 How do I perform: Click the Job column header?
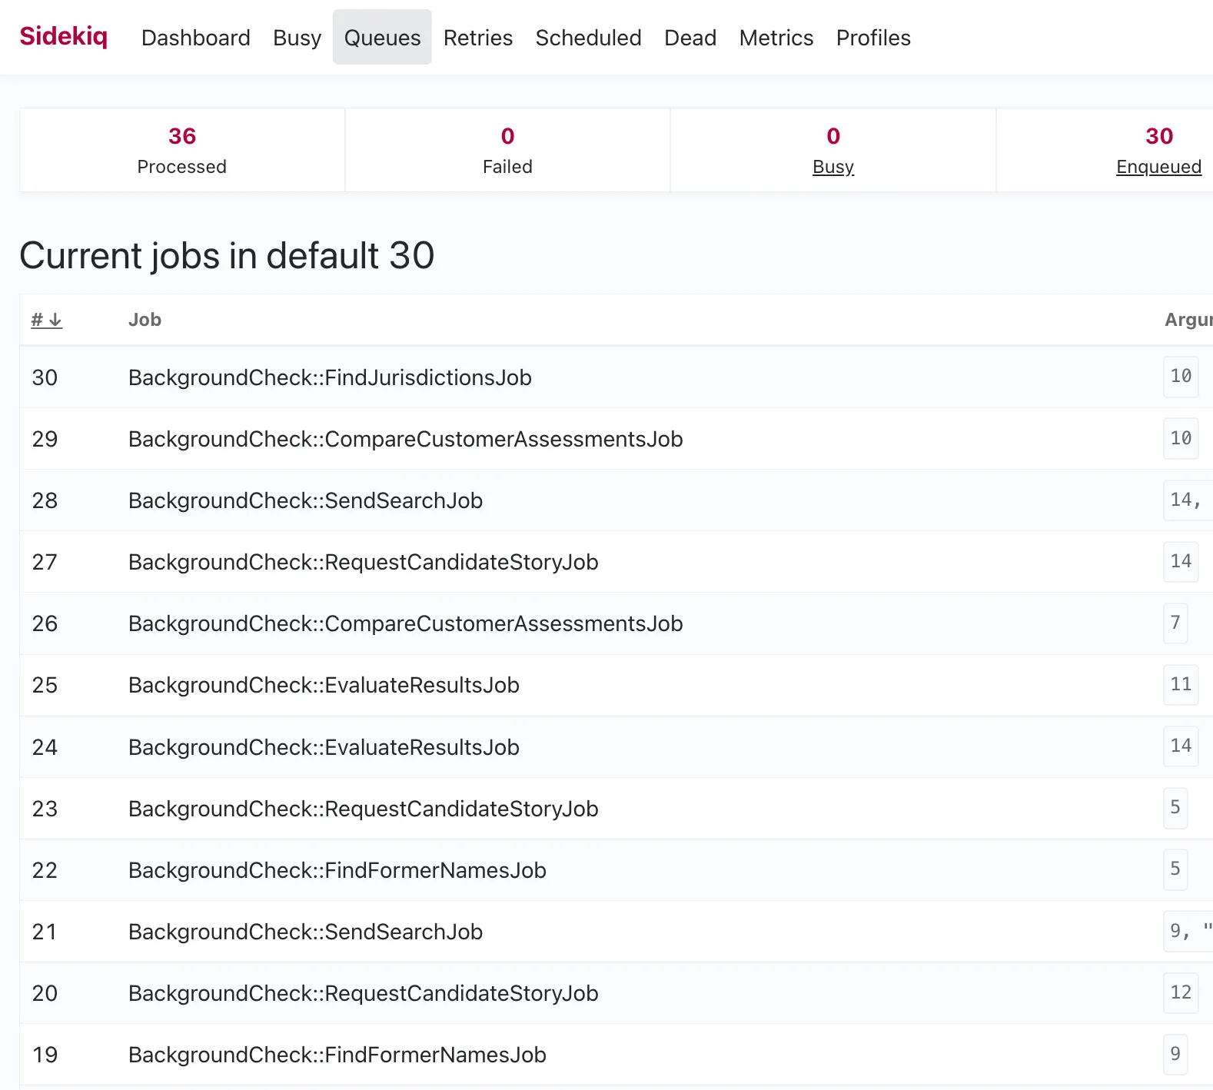tap(145, 320)
